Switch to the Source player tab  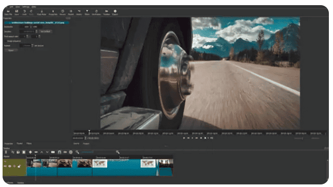tap(76, 144)
